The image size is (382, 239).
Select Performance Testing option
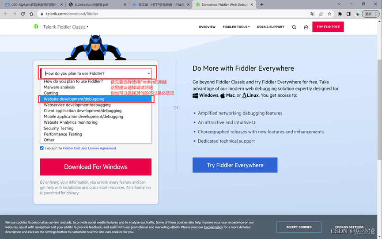(x=96, y=134)
